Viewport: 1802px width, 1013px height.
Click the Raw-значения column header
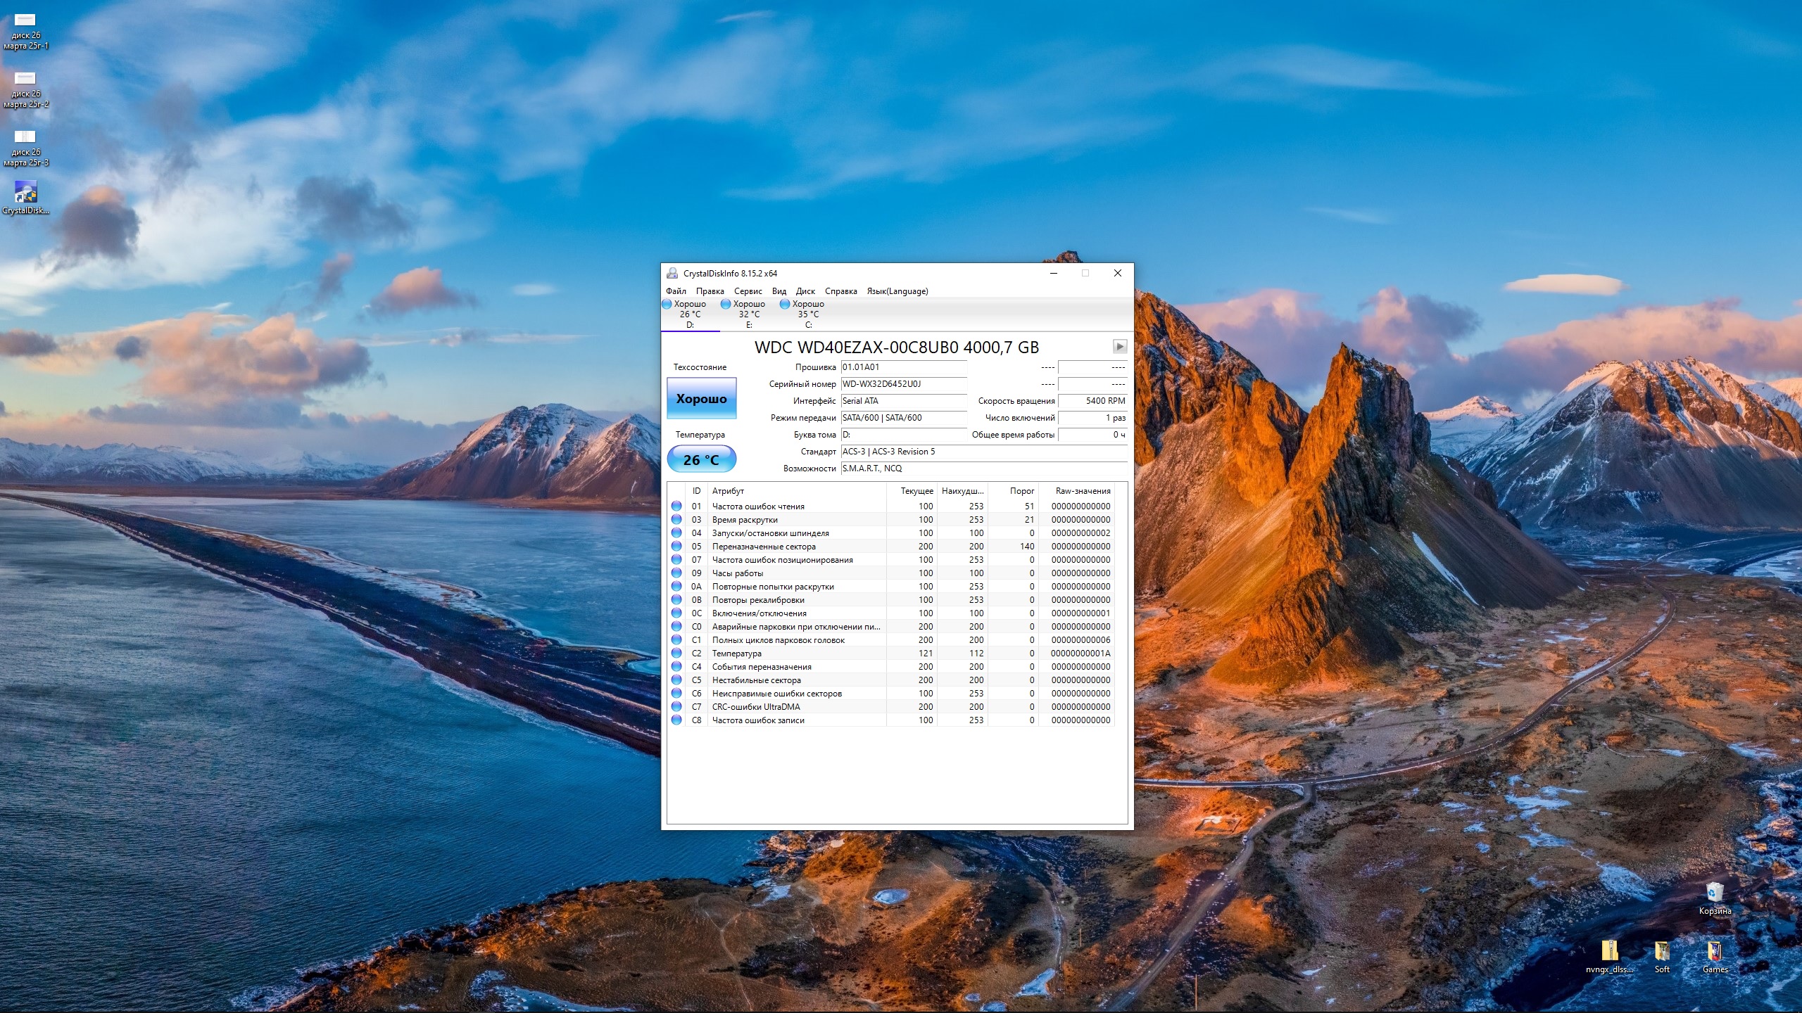[x=1082, y=491]
